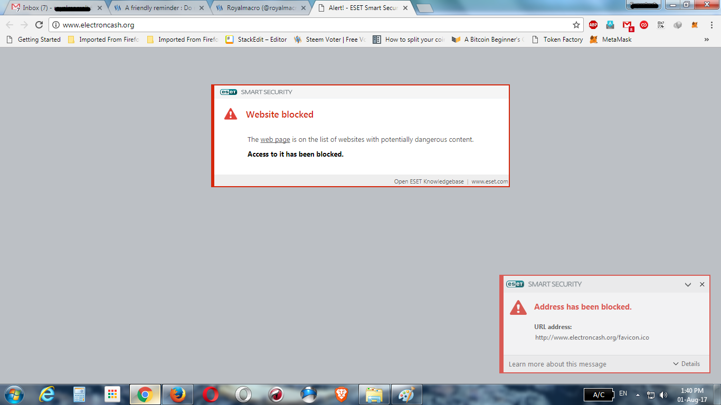721x405 pixels.
Task: Launch Internet Explorer from the taskbar
Action: pos(48,394)
